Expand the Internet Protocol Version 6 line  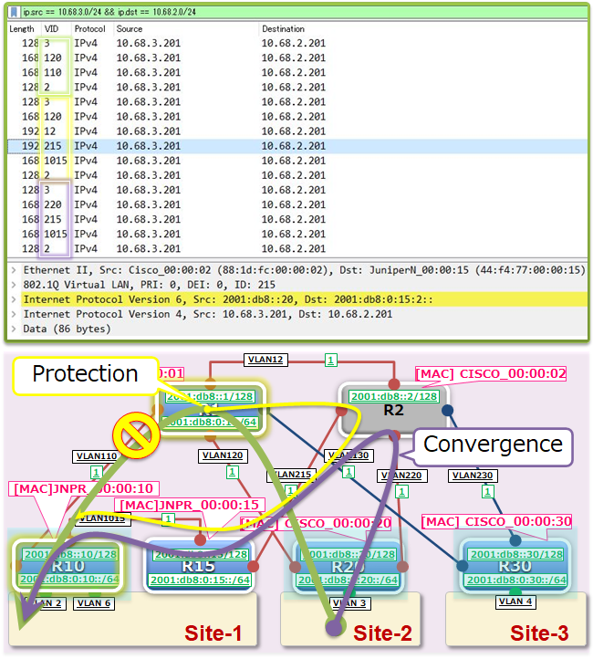point(14,299)
